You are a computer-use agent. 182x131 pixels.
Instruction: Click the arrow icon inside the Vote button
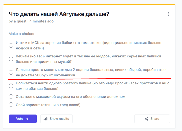coord(27,119)
